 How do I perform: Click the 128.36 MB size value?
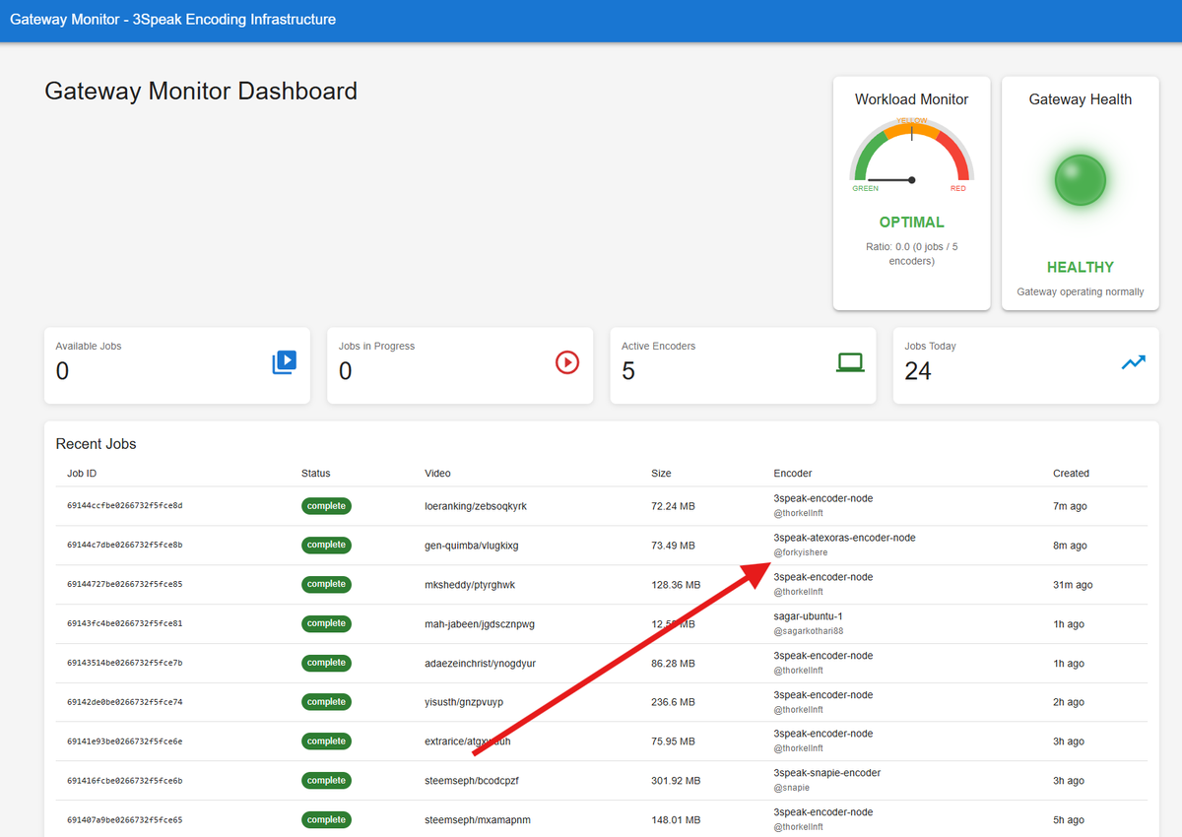(676, 585)
